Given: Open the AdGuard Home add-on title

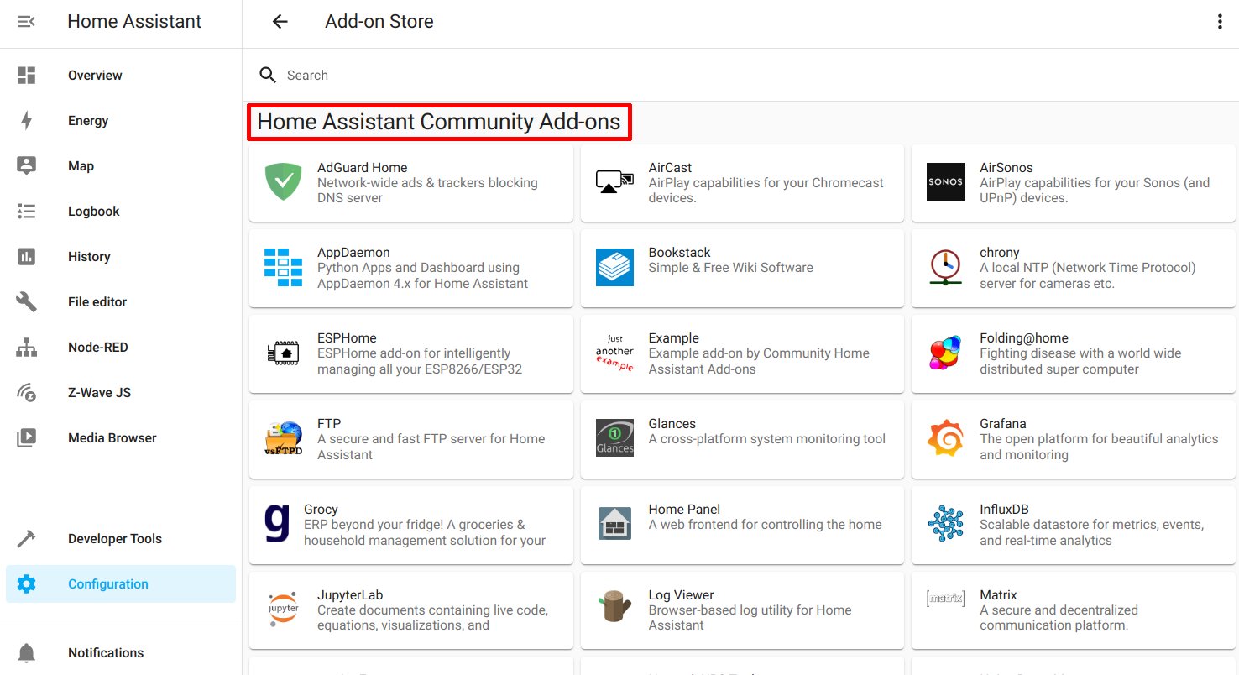Looking at the screenshot, I should [x=362, y=168].
